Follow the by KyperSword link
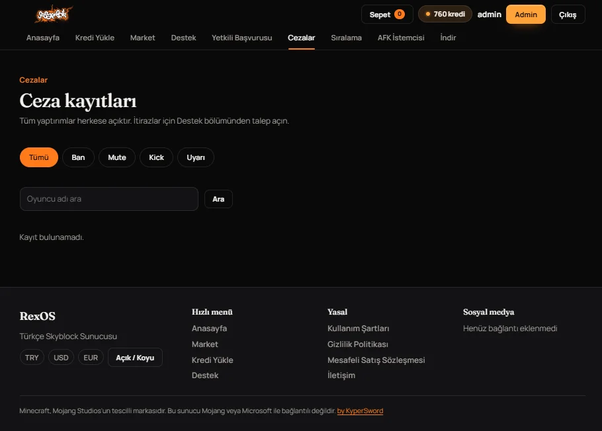 point(360,411)
